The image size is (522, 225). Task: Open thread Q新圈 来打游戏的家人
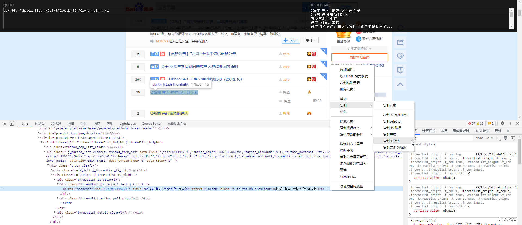coord(169,113)
